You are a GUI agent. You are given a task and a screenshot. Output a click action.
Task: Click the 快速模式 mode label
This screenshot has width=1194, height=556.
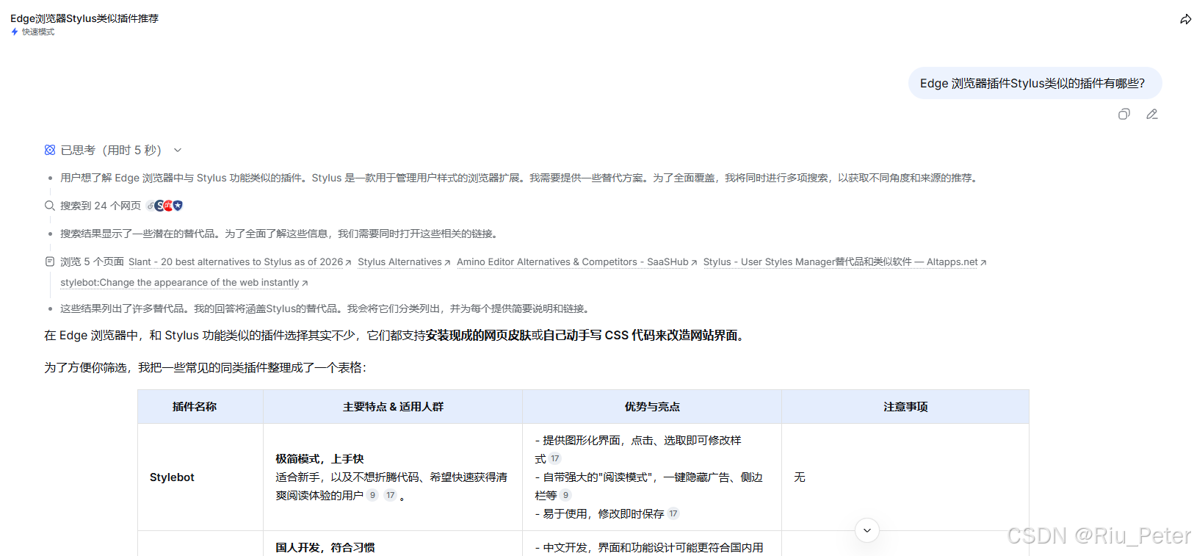[38, 32]
